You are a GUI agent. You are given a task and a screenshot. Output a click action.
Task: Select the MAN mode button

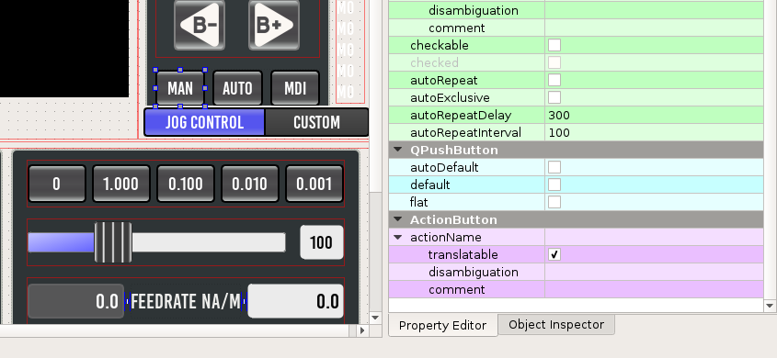point(180,88)
